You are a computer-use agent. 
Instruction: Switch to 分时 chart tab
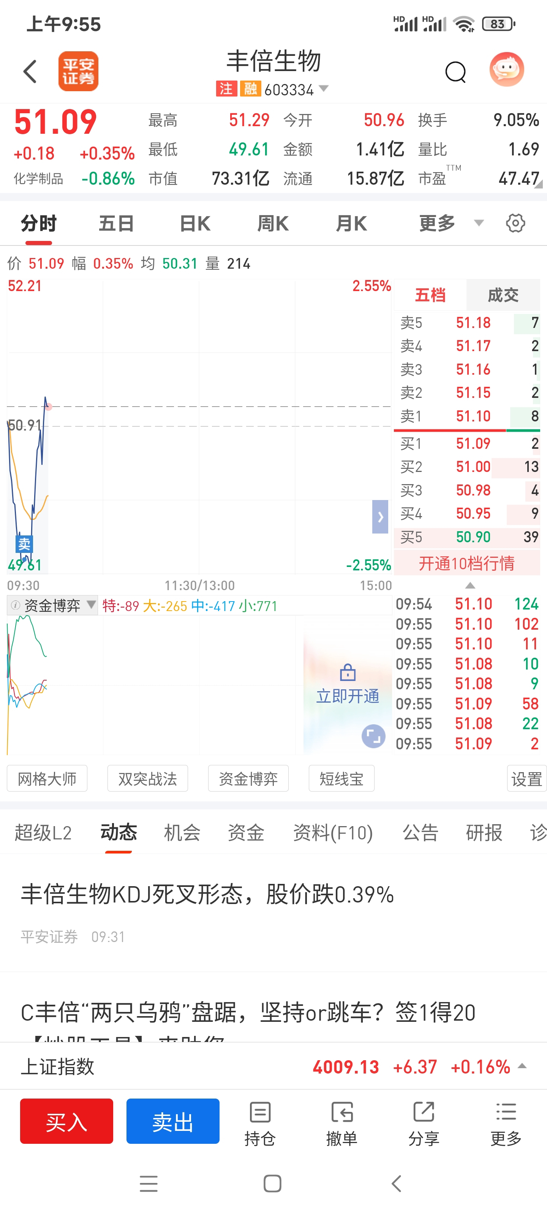(x=39, y=223)
